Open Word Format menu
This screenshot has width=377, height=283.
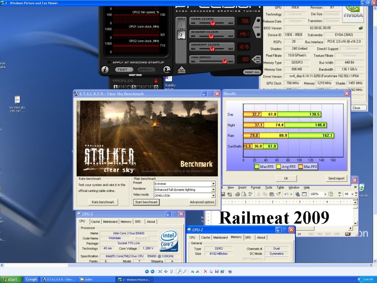tap(256, 188)
